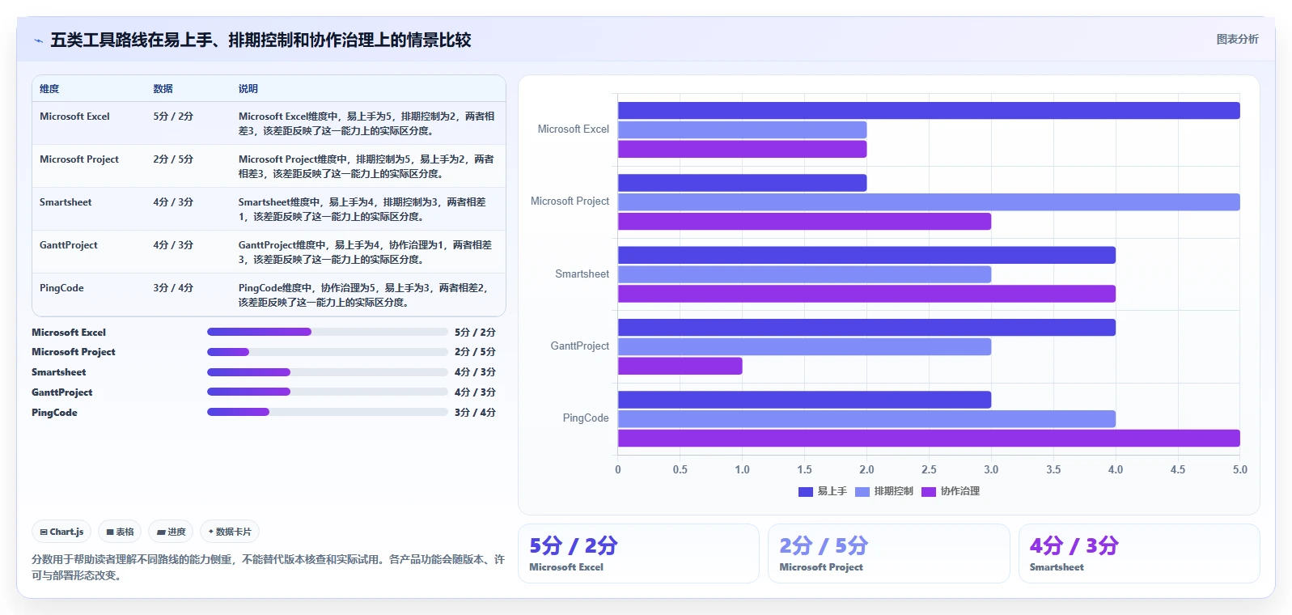
Task: Click the PingCode description text in the table
Action: [363, 295]
